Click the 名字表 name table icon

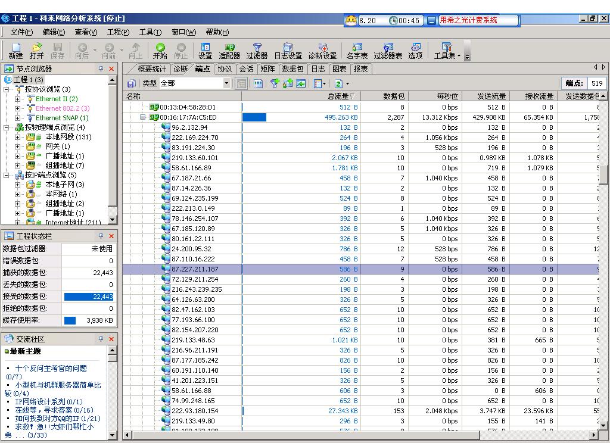357,48
